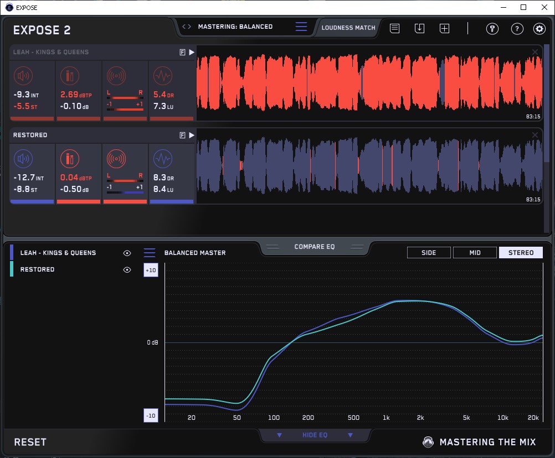The image size is (555, 458).
Task: Select Mid EQ view
Action: tap(475, 253)
